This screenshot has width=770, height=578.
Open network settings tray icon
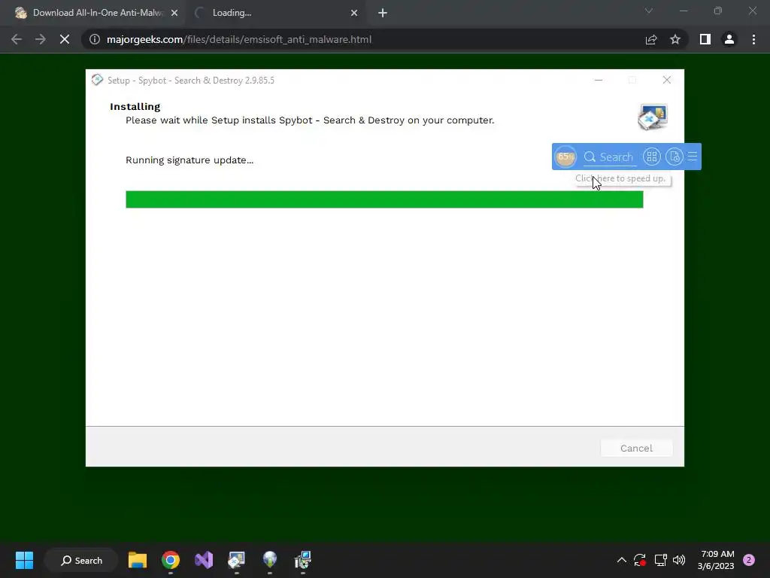660,560
